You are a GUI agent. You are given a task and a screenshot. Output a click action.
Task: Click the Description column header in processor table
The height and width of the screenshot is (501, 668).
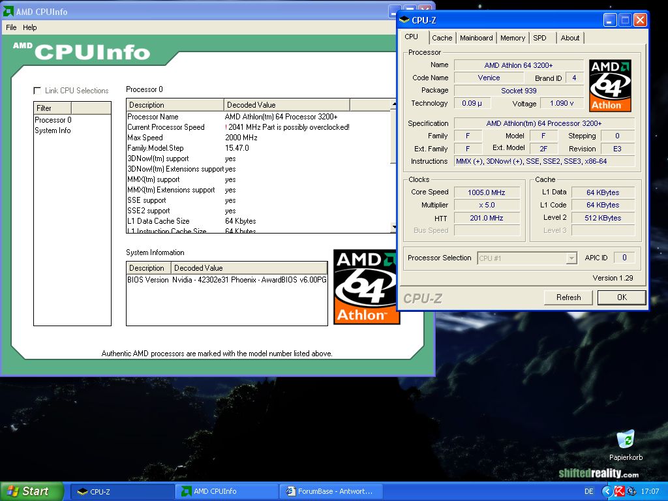pyautogui.click(x=175, y=105)
